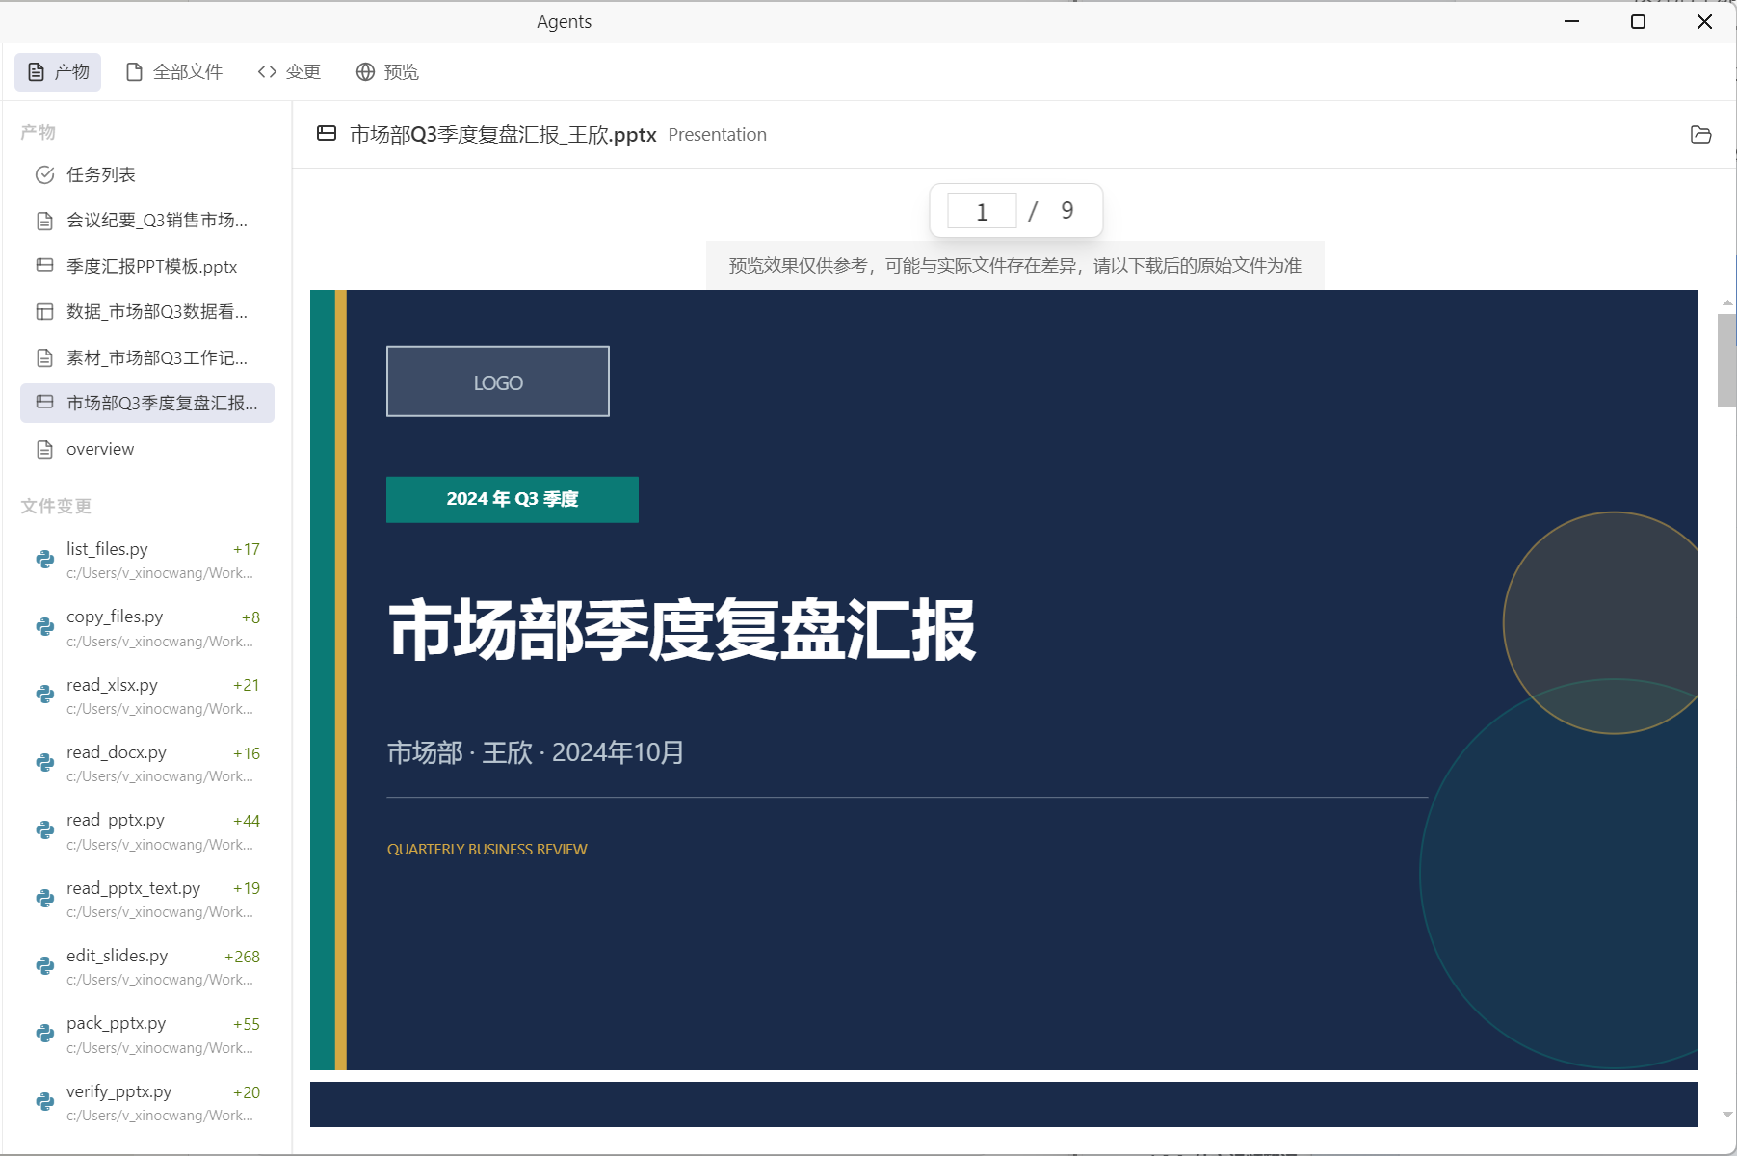Click Python icon beside edit_slides.py
Screen dimensions: 1737x1156
(x=44, y=966)
